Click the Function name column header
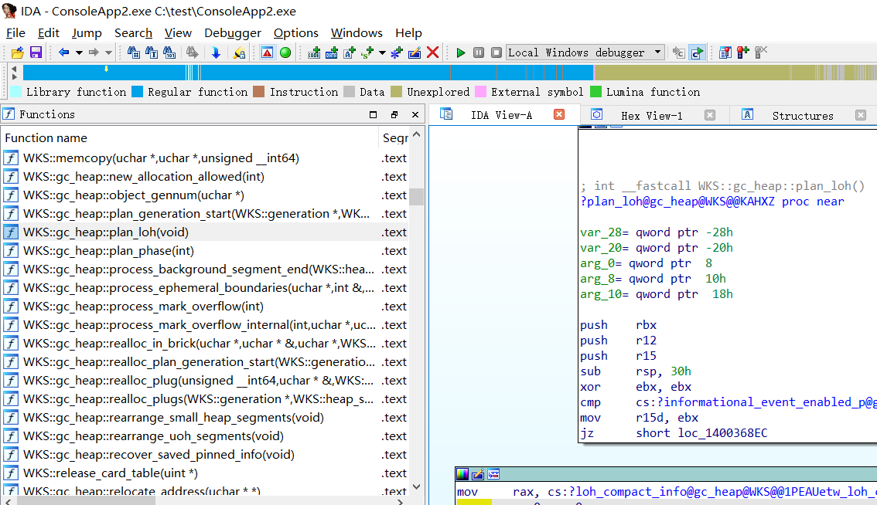Viewport: 877px width, 505px height. click(x=46, y=137)
